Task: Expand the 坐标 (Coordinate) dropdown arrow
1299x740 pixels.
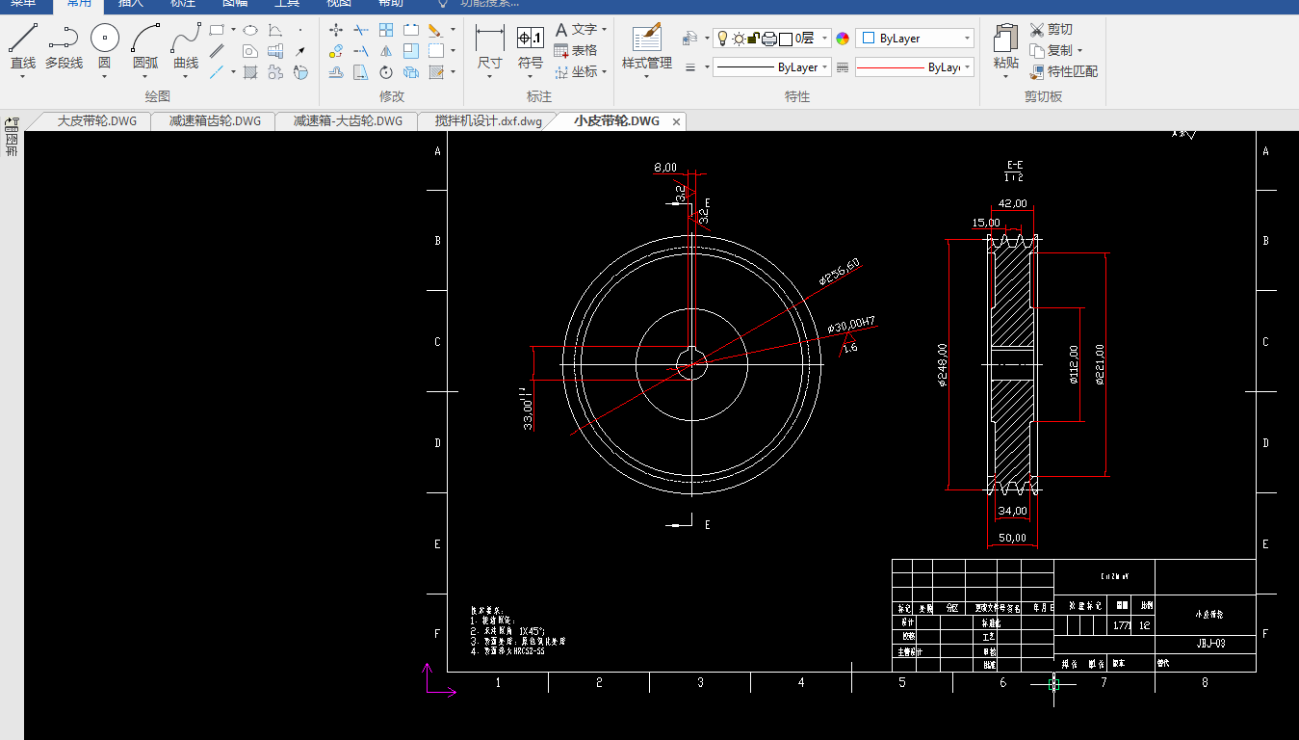Action: tap(604, 72)
